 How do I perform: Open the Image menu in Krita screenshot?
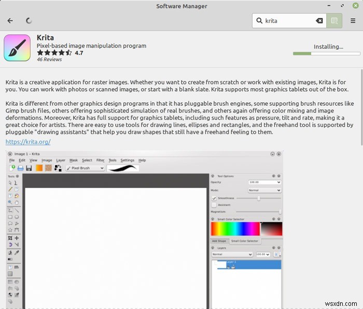pos(47,160)
